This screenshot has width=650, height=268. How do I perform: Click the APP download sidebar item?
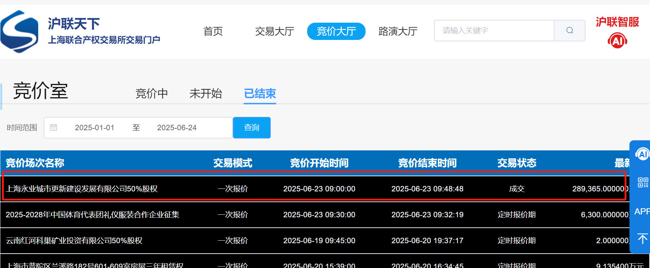pos(642,211)
